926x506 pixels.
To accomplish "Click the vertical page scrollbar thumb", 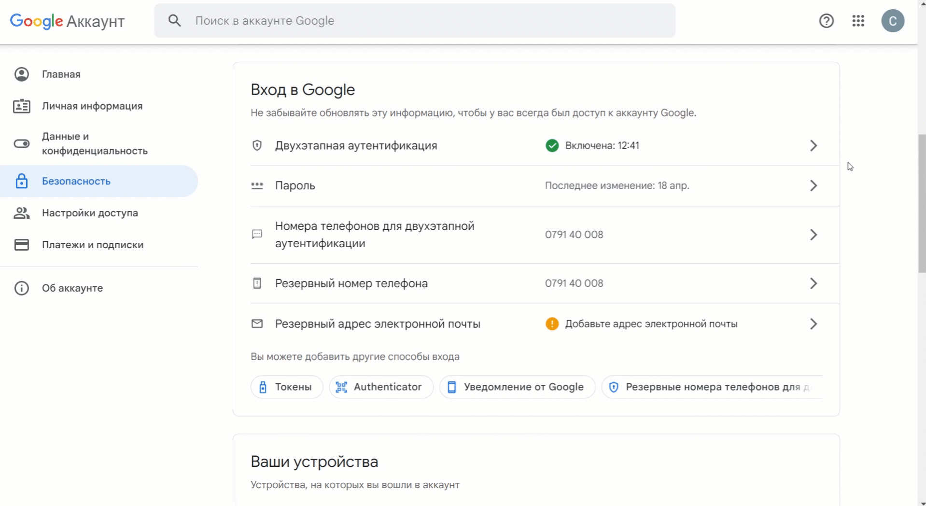I will coord(922,203).
